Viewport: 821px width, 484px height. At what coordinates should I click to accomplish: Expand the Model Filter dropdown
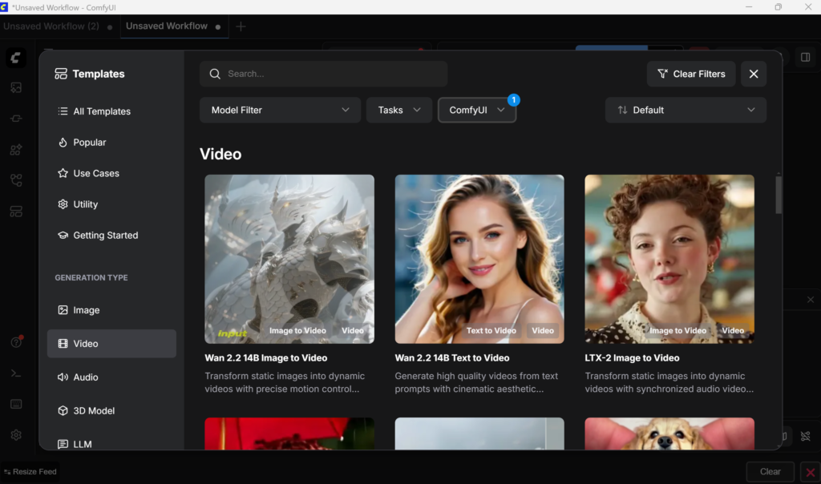(280, 110)
